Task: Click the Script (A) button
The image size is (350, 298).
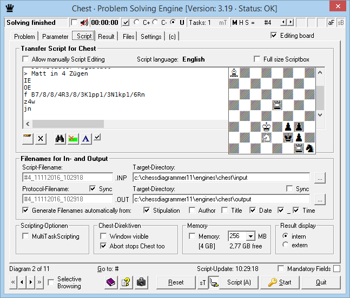Action: (x=239, y=282)
